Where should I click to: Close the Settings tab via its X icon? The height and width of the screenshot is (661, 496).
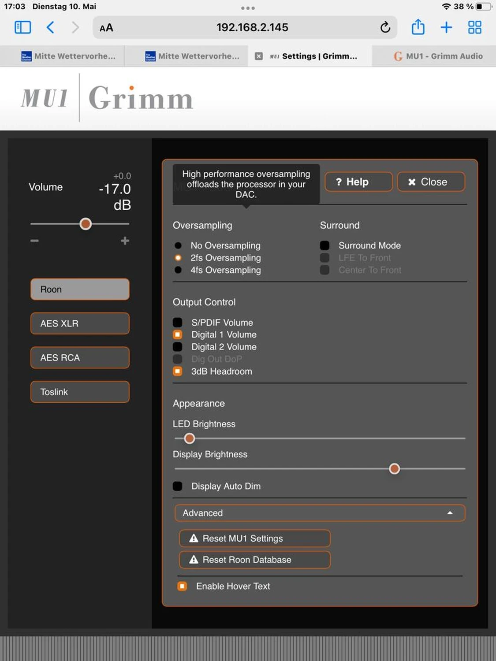pyautogui.click(x=259, y=56)
